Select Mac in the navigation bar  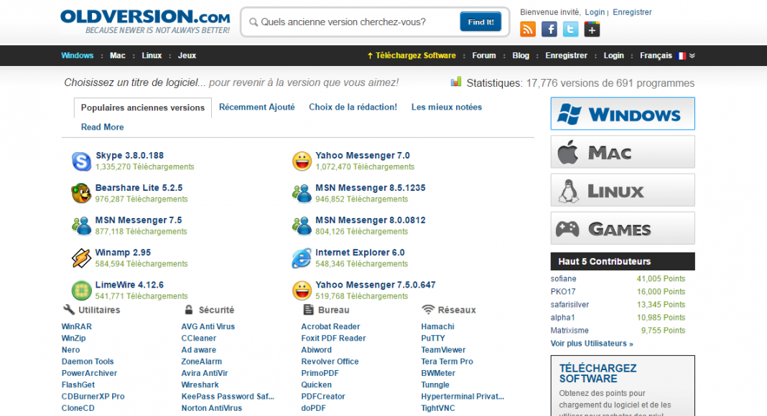click(x=117, y=56)
